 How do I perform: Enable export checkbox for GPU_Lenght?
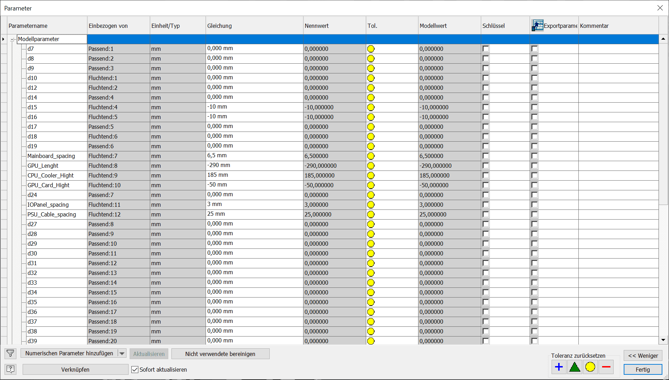535,166
